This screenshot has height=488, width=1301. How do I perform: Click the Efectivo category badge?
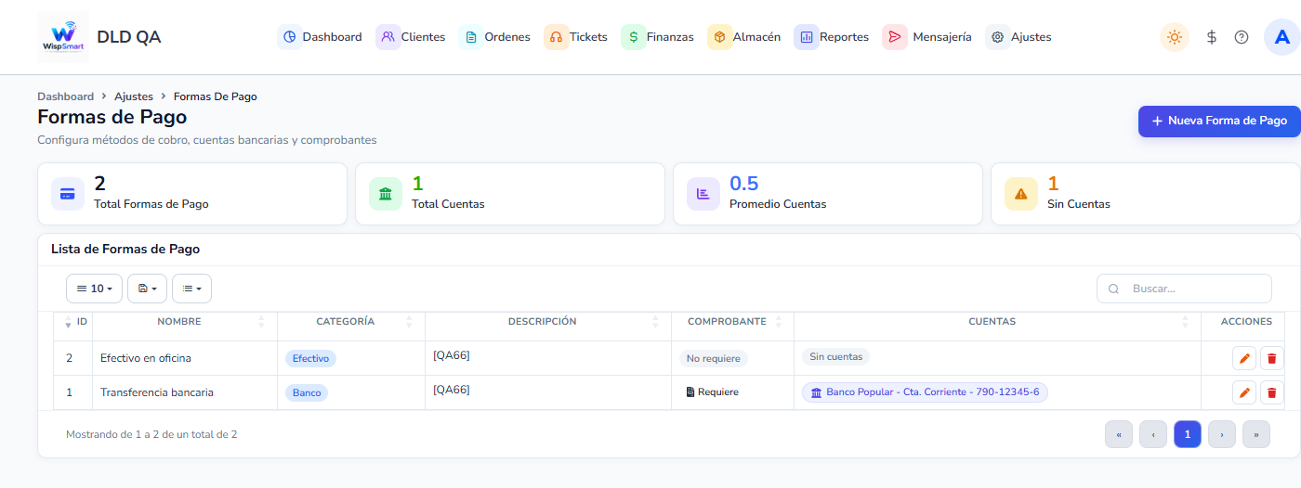pyautogui.click(x=310, y=358)
